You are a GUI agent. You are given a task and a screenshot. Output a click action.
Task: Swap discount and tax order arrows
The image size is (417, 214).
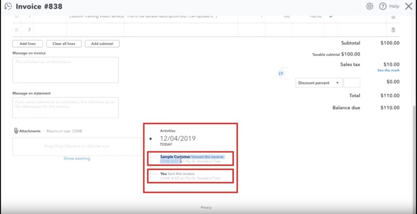tap(281, 73)
